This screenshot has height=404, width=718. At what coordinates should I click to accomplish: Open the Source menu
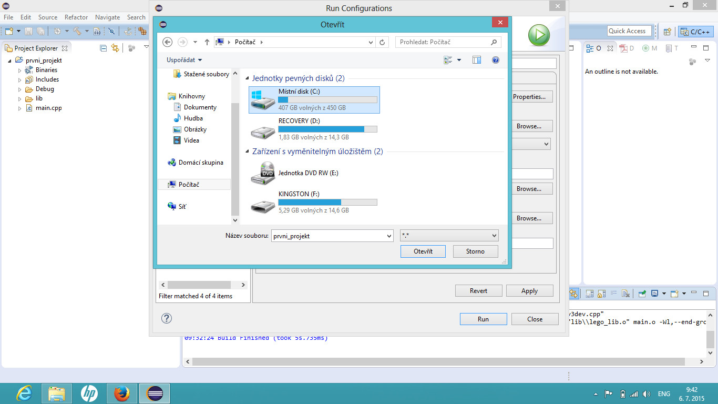tap(48, 17)
